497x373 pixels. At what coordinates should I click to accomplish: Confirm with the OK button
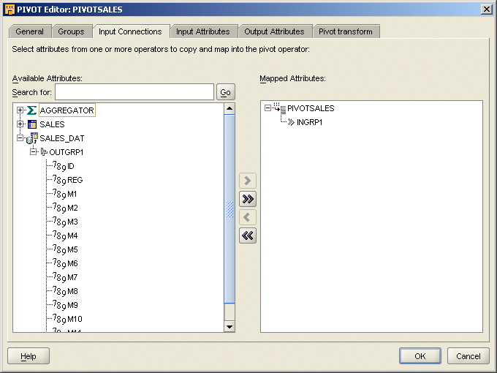[420, 356]
